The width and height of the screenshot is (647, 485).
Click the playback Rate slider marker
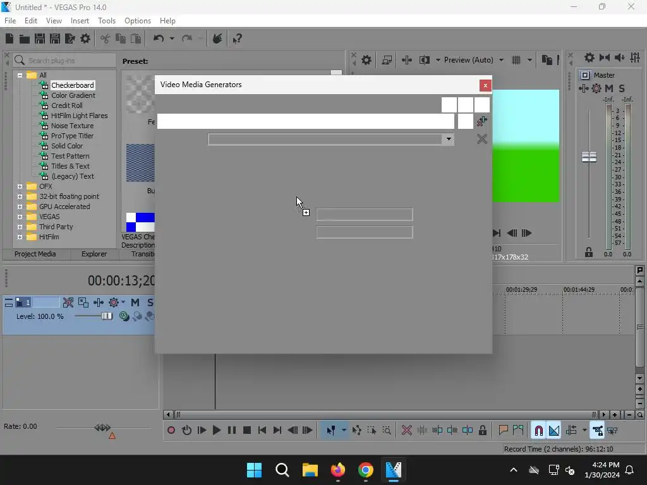(x=102, y=428)
